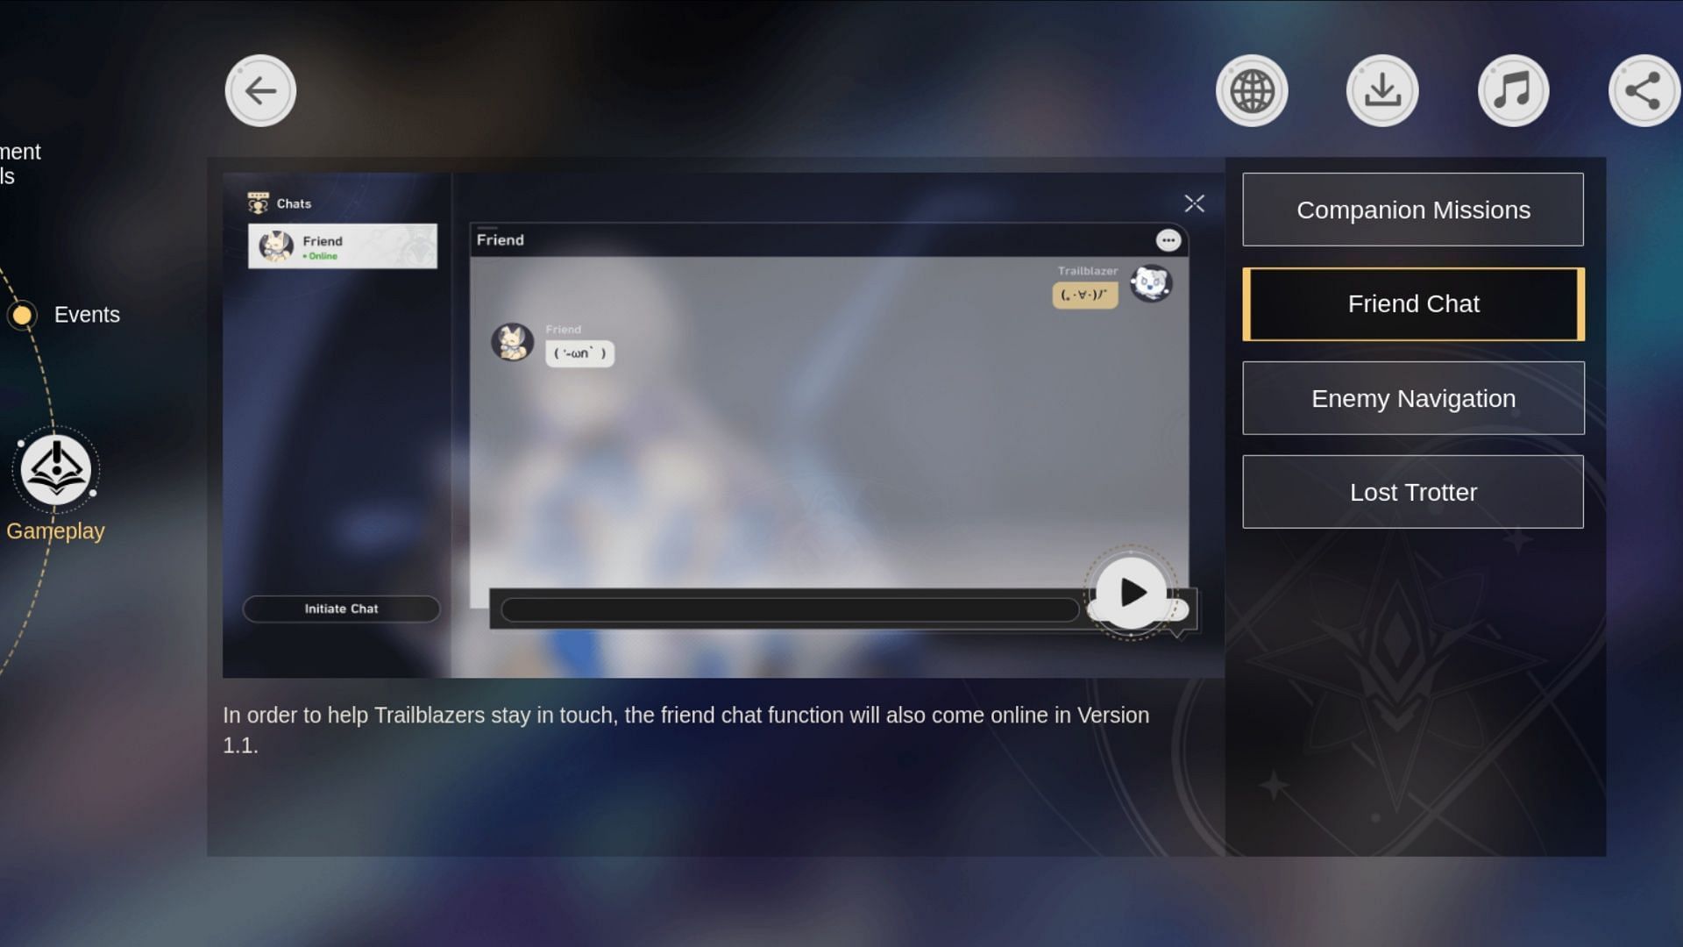Click the Initiate Chat button
The width and height of the screenshot is (1683, 947).
click(340, 607)
